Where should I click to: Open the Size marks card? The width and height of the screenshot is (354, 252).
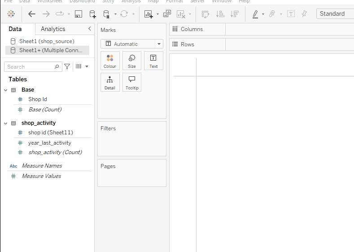(x=132, y=61)
